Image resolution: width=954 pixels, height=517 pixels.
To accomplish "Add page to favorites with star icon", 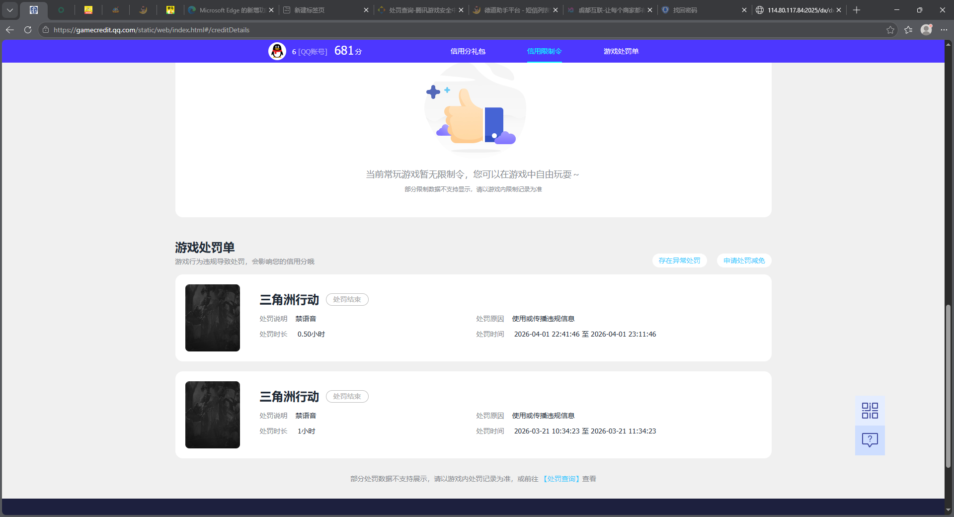I will tap(890, 30).
